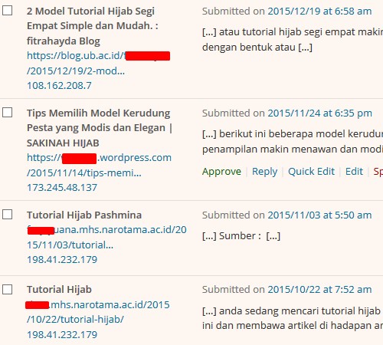
Task: Click IP address 108.162.208.7
Action: click(x=59, y=86)
